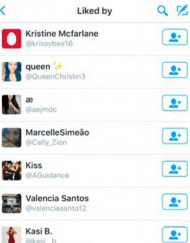View queen's blue-haired profile picture

(12, 71)
